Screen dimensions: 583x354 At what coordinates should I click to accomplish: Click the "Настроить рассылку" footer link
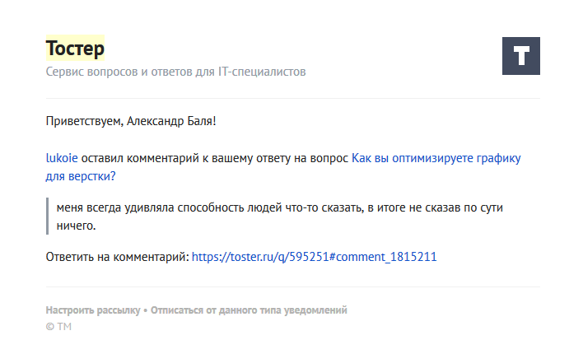pos(93,310)
